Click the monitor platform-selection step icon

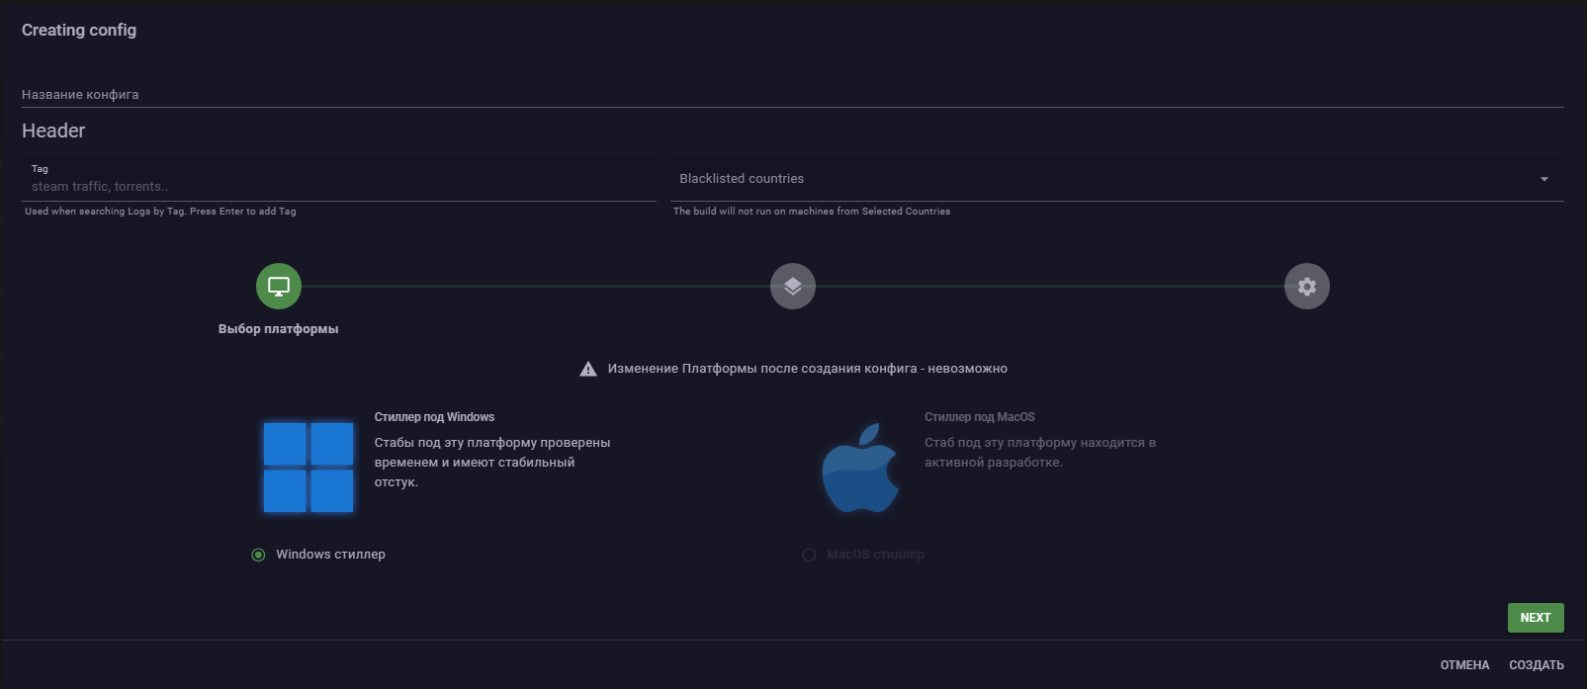(279, 287)
